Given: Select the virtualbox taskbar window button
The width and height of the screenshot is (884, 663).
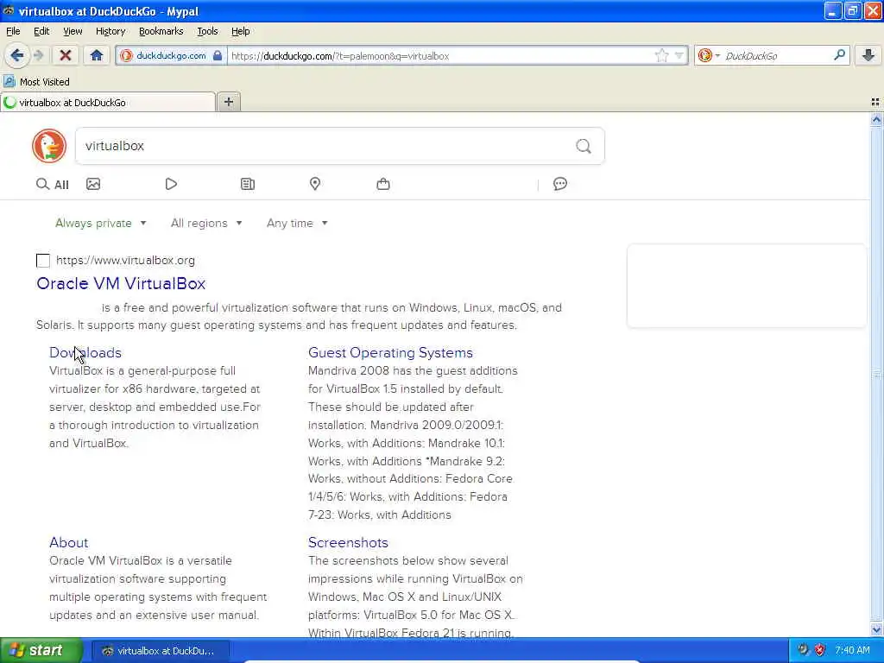Looking at the screenshot, I should click(160, 651).
